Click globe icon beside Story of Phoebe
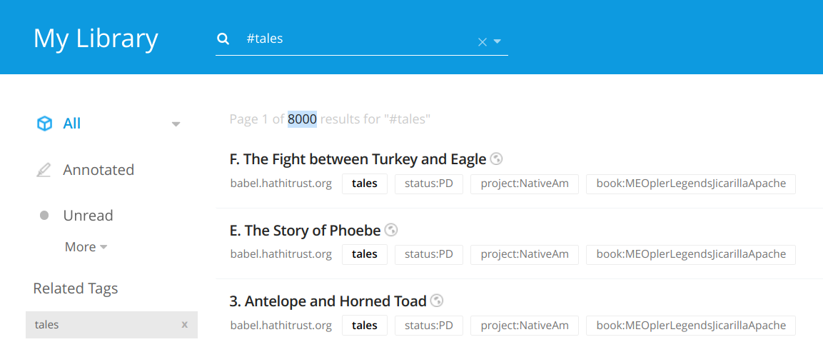 click(x=391, y=230)
